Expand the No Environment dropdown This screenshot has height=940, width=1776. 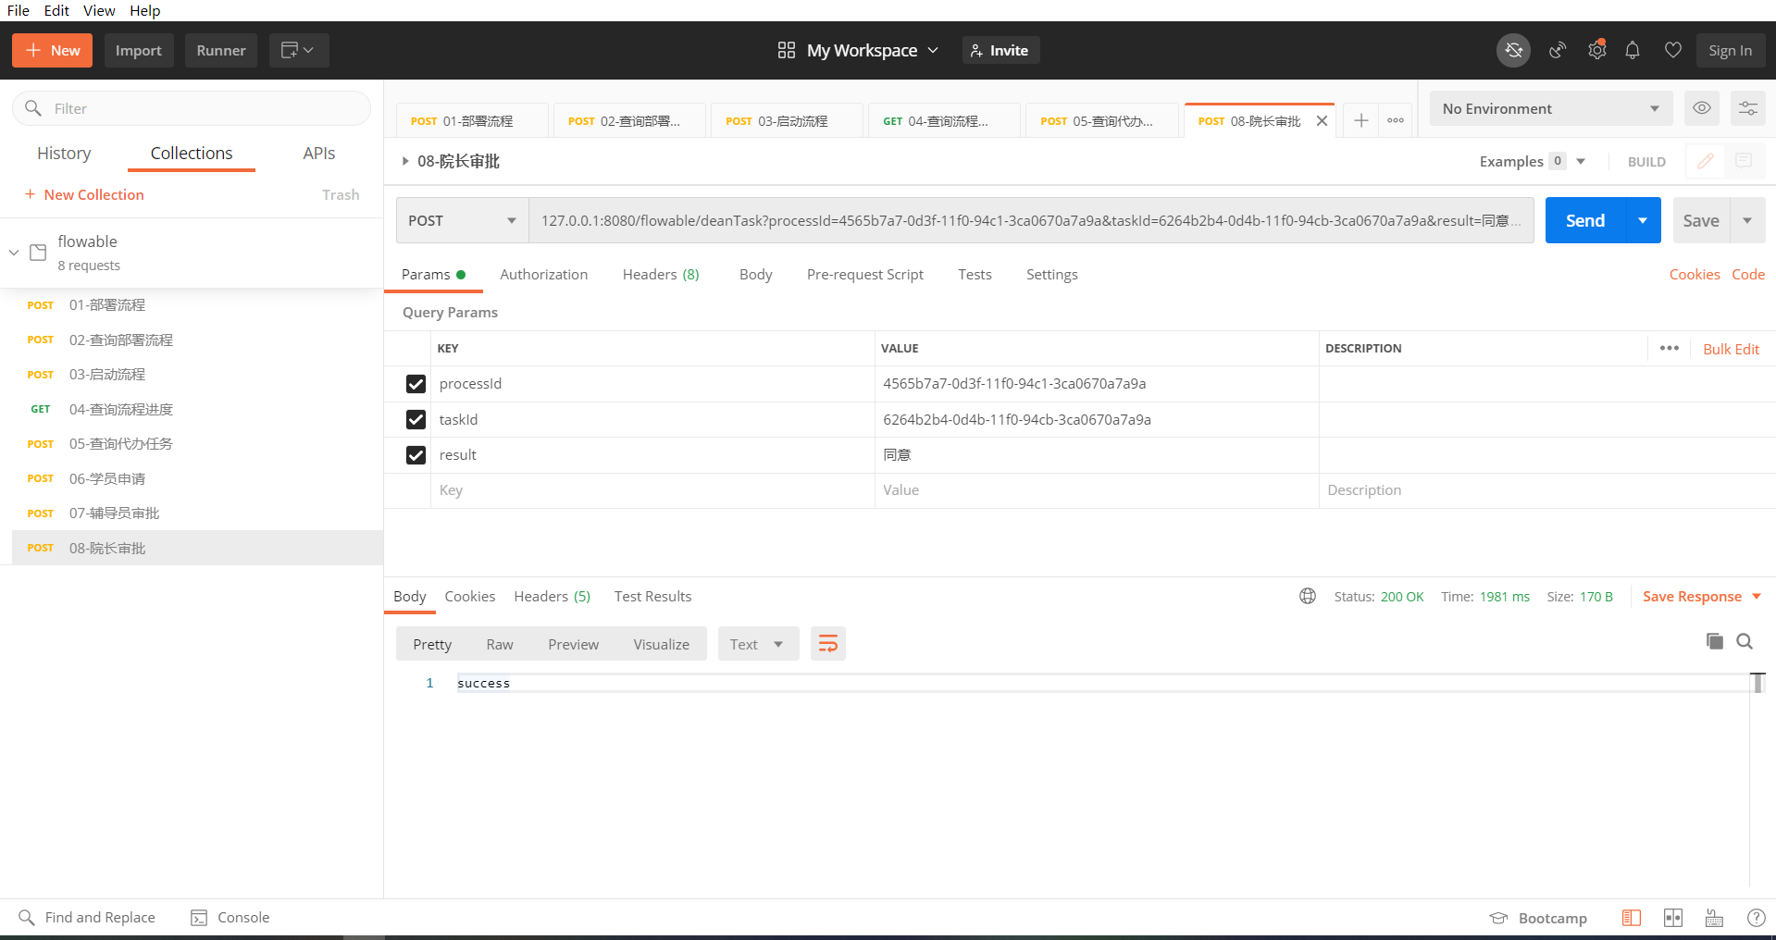click(1550, 108)
